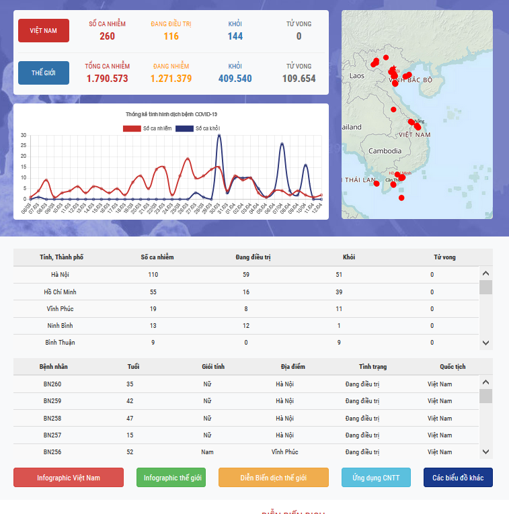Show Các biểu đồ khác charts
Viewport: 509px width, 514px height.
tap(458, 478)
